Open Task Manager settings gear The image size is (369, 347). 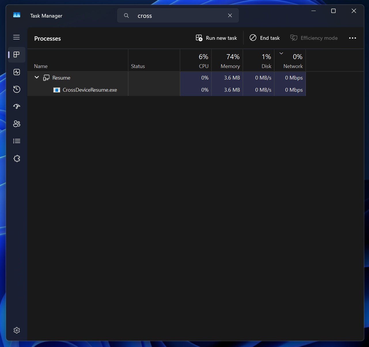point(16,330)
